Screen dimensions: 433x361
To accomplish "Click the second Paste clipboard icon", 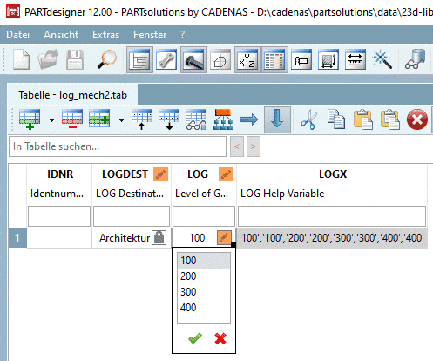I will [x=390, y=119].
